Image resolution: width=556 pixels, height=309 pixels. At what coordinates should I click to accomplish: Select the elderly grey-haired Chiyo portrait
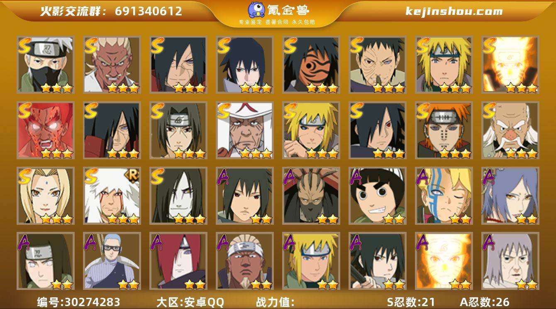pos(510,261)
